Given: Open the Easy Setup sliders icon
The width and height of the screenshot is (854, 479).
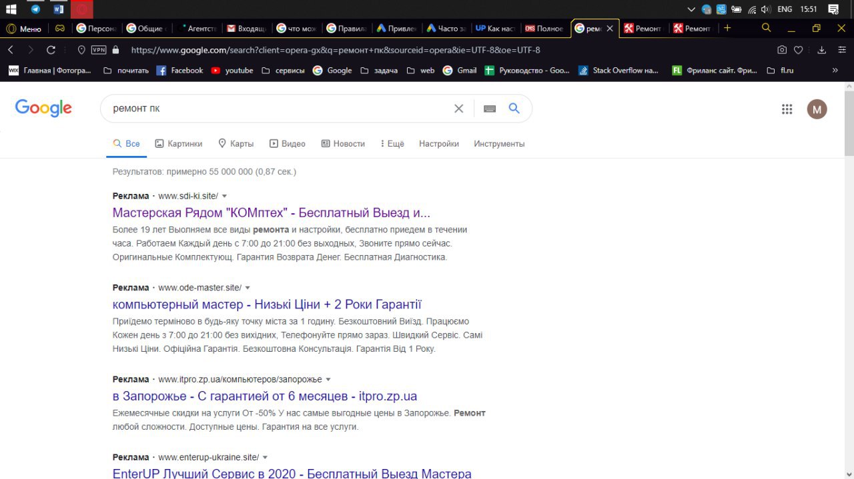Looking at the screenshot, I should (x=841, y=50).
